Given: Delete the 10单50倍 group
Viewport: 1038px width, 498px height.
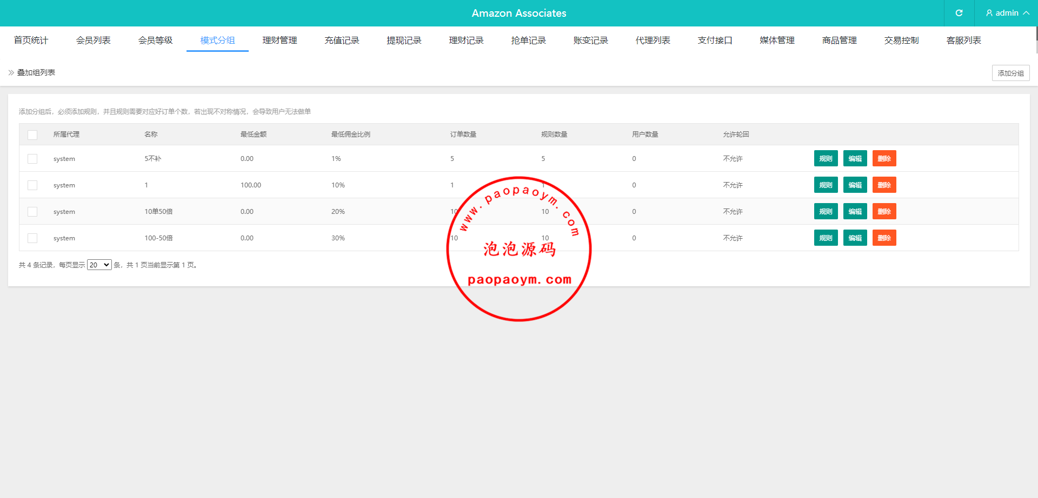Looking at the screenshot, I should tap(884, 211).
